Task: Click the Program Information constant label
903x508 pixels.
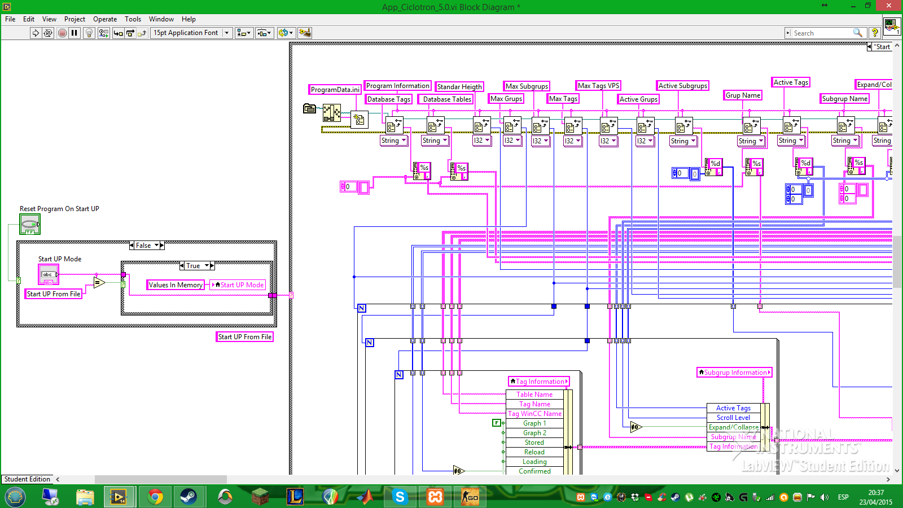Action: coord(398,86)
